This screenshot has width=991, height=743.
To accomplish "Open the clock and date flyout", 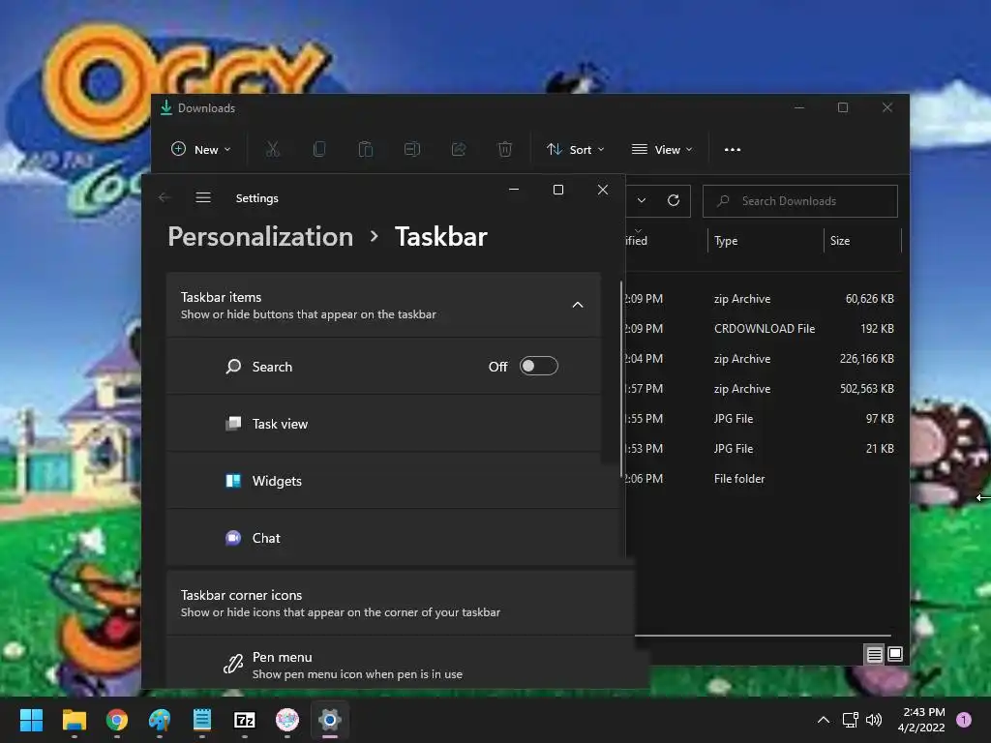I will click(x=921, y=720).
